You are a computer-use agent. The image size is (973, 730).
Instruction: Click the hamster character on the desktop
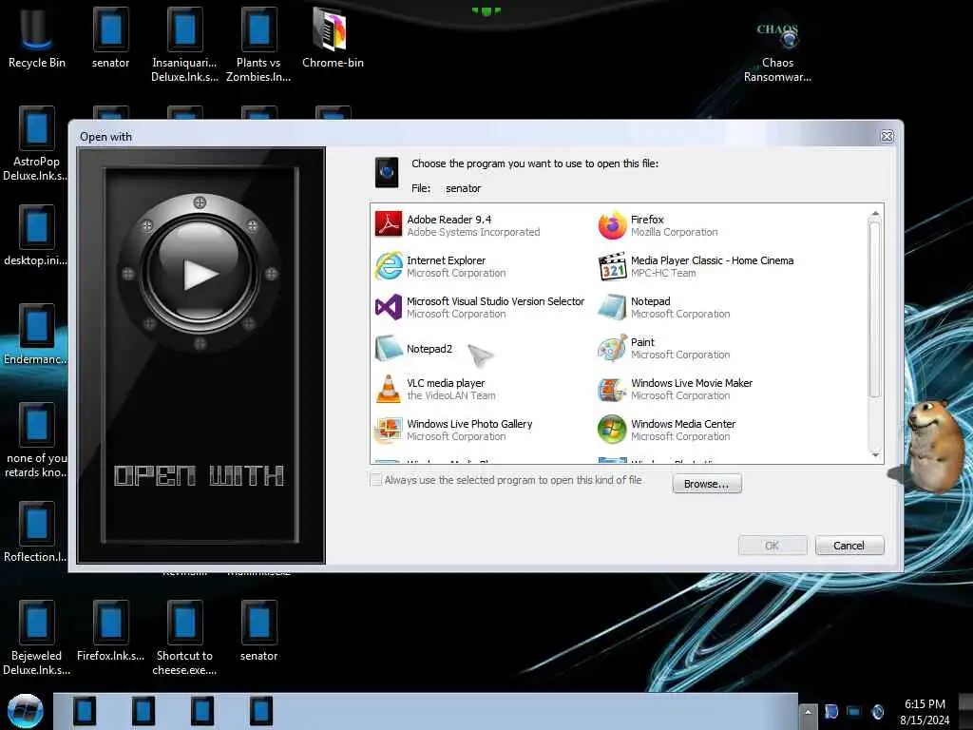(x=934, y=445)
